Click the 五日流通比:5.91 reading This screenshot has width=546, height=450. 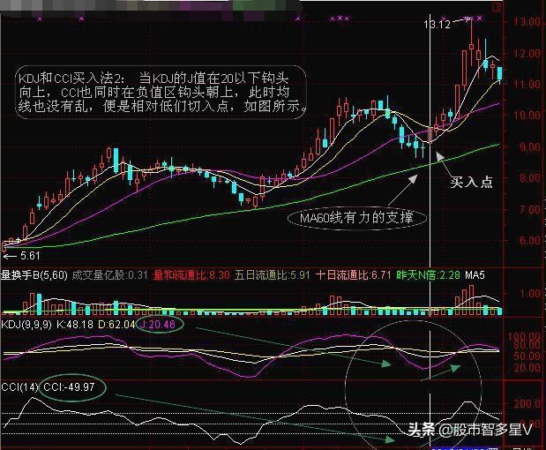coord(272,275)
